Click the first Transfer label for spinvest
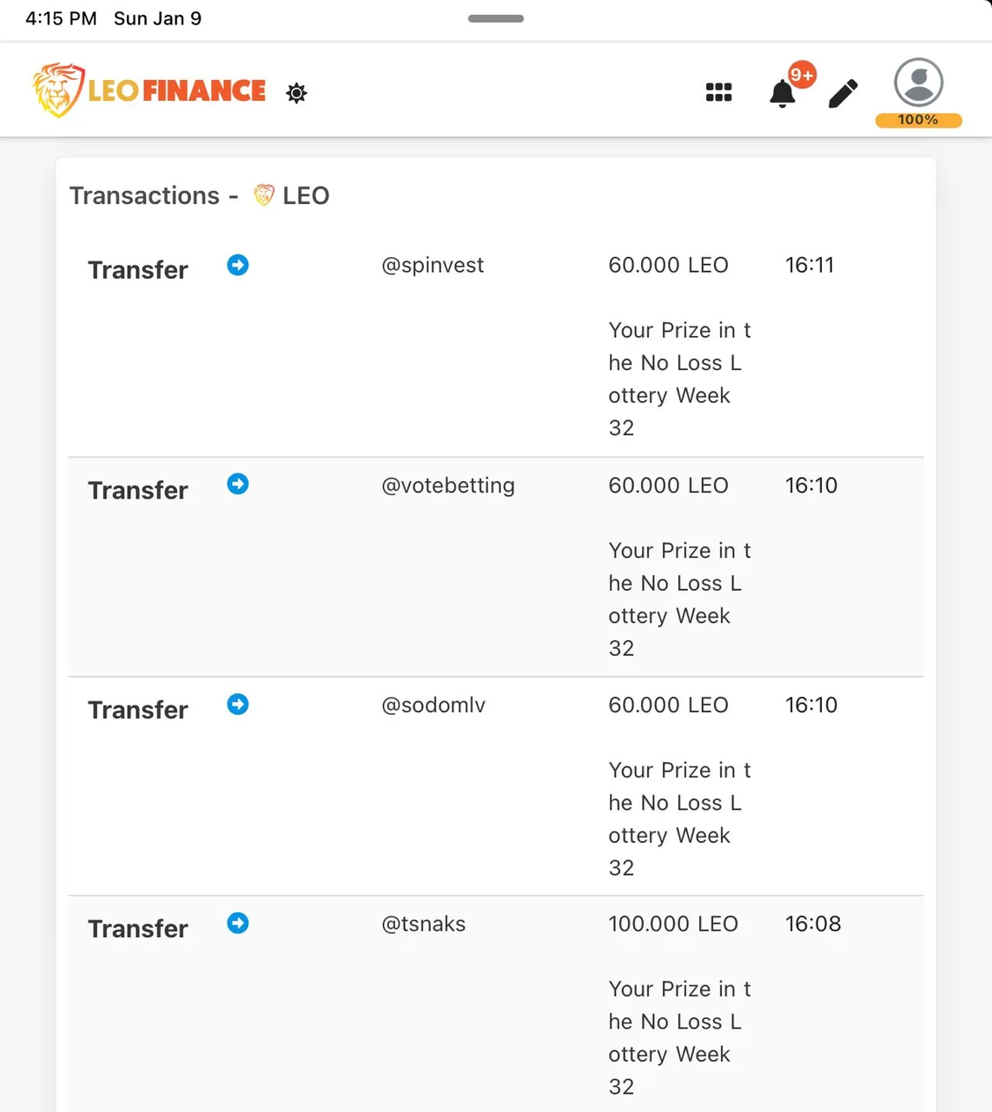 [138, 270]
